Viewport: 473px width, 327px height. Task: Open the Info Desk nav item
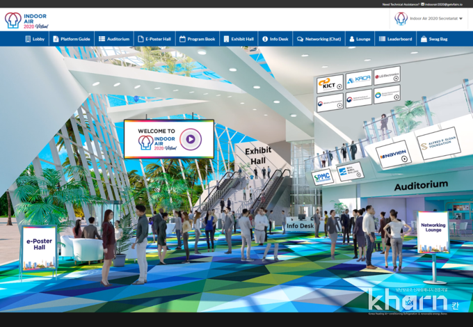click(x=275, y=39)
